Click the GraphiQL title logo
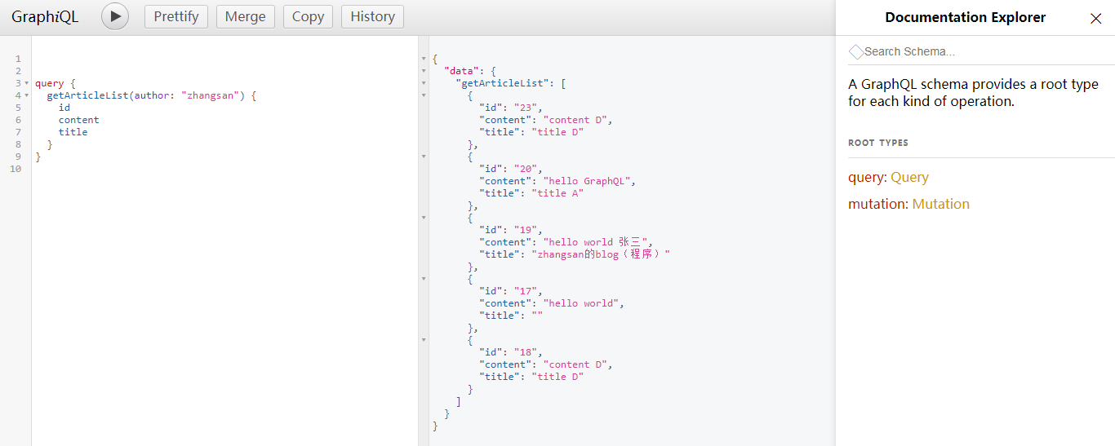This screenshot has height=446, width=1115. pos(45,16)
